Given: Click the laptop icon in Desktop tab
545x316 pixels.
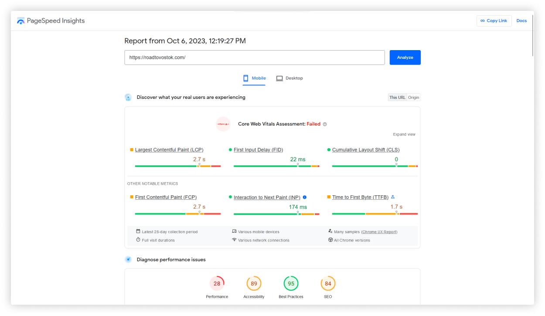Looking at the screenshot, I should [x=279, y=78].
